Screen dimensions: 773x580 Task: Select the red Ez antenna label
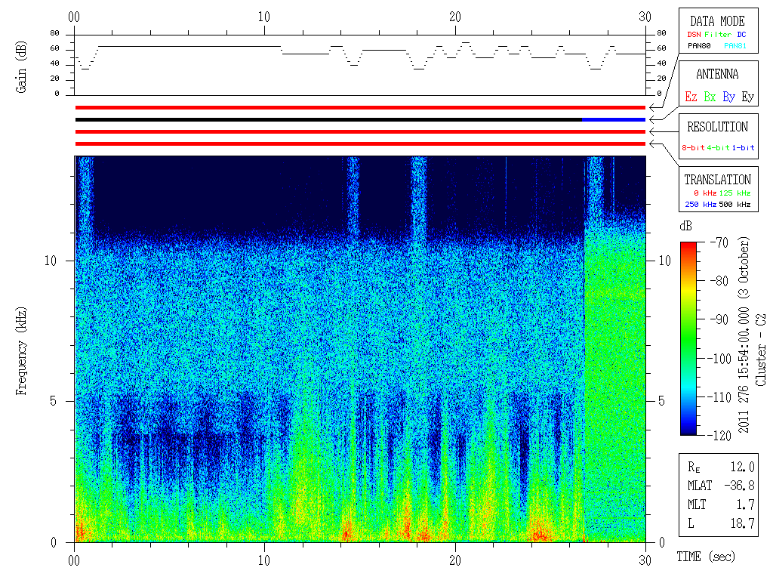[691, 97]
